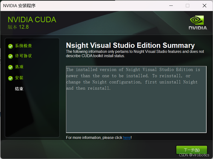Click the Nsight Visual Studio Edition Summary heading

point(130,45)
